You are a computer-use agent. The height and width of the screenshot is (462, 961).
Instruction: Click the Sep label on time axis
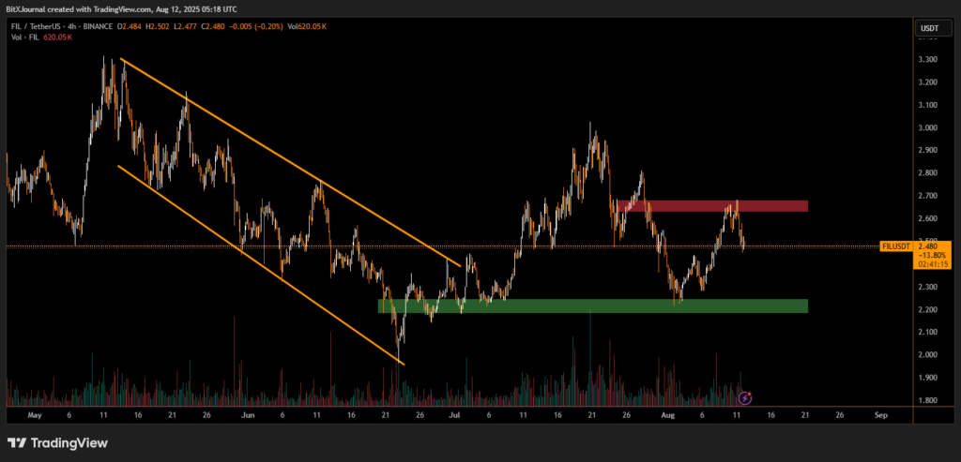[x=880, y=413]
